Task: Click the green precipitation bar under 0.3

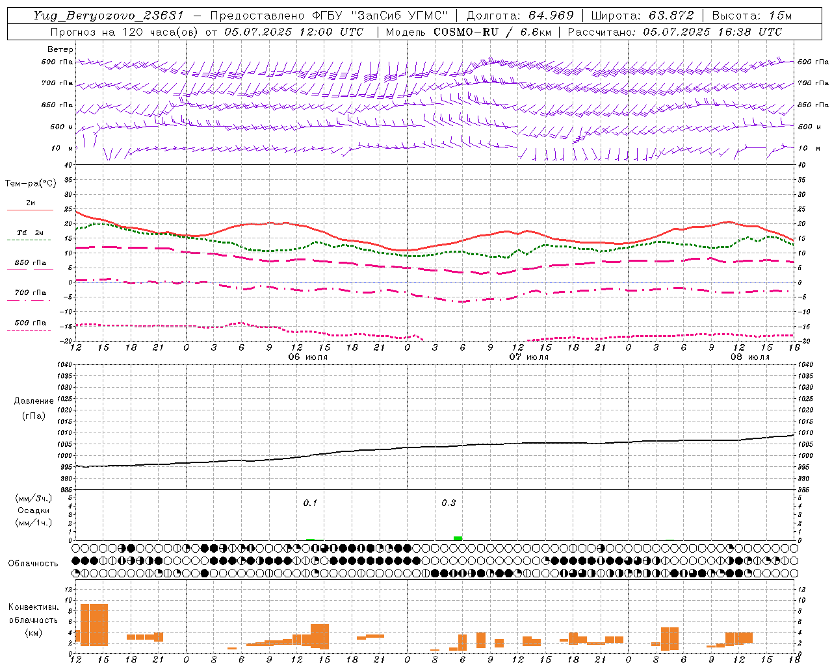Action: tap(458, 538)
